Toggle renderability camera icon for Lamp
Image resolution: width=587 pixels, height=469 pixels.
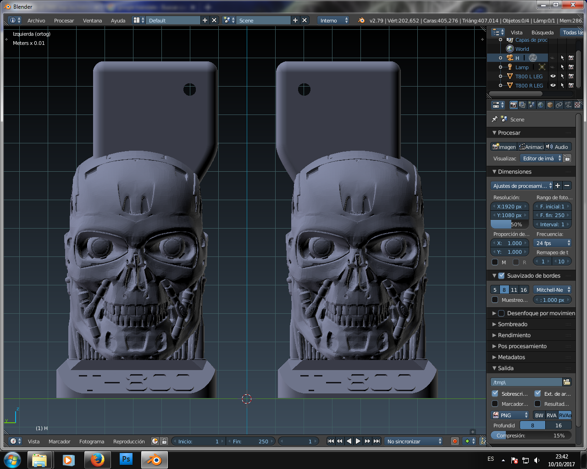coord(571,67)
